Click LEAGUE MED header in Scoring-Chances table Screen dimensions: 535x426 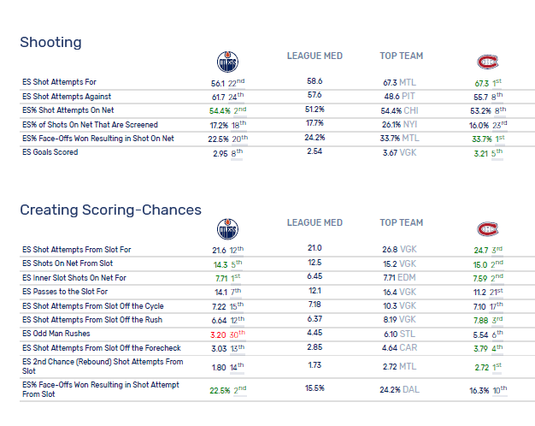(315, 223)
